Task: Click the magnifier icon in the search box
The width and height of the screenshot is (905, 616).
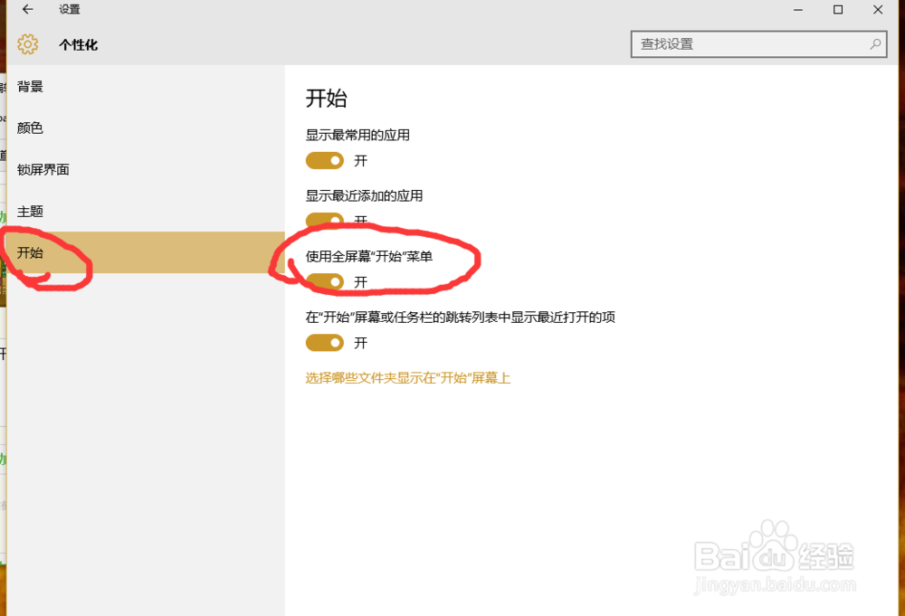Action: click(873, 43)
